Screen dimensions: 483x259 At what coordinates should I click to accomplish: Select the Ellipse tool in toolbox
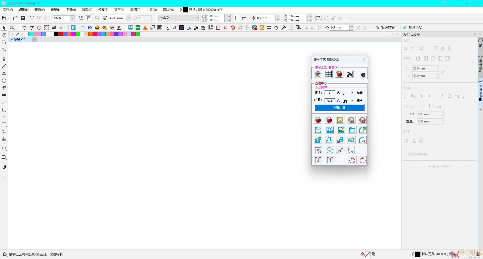click(x=4, y=81)
